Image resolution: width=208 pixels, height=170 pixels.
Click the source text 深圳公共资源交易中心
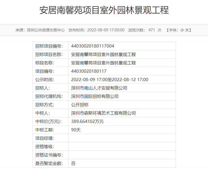[46, 30]
